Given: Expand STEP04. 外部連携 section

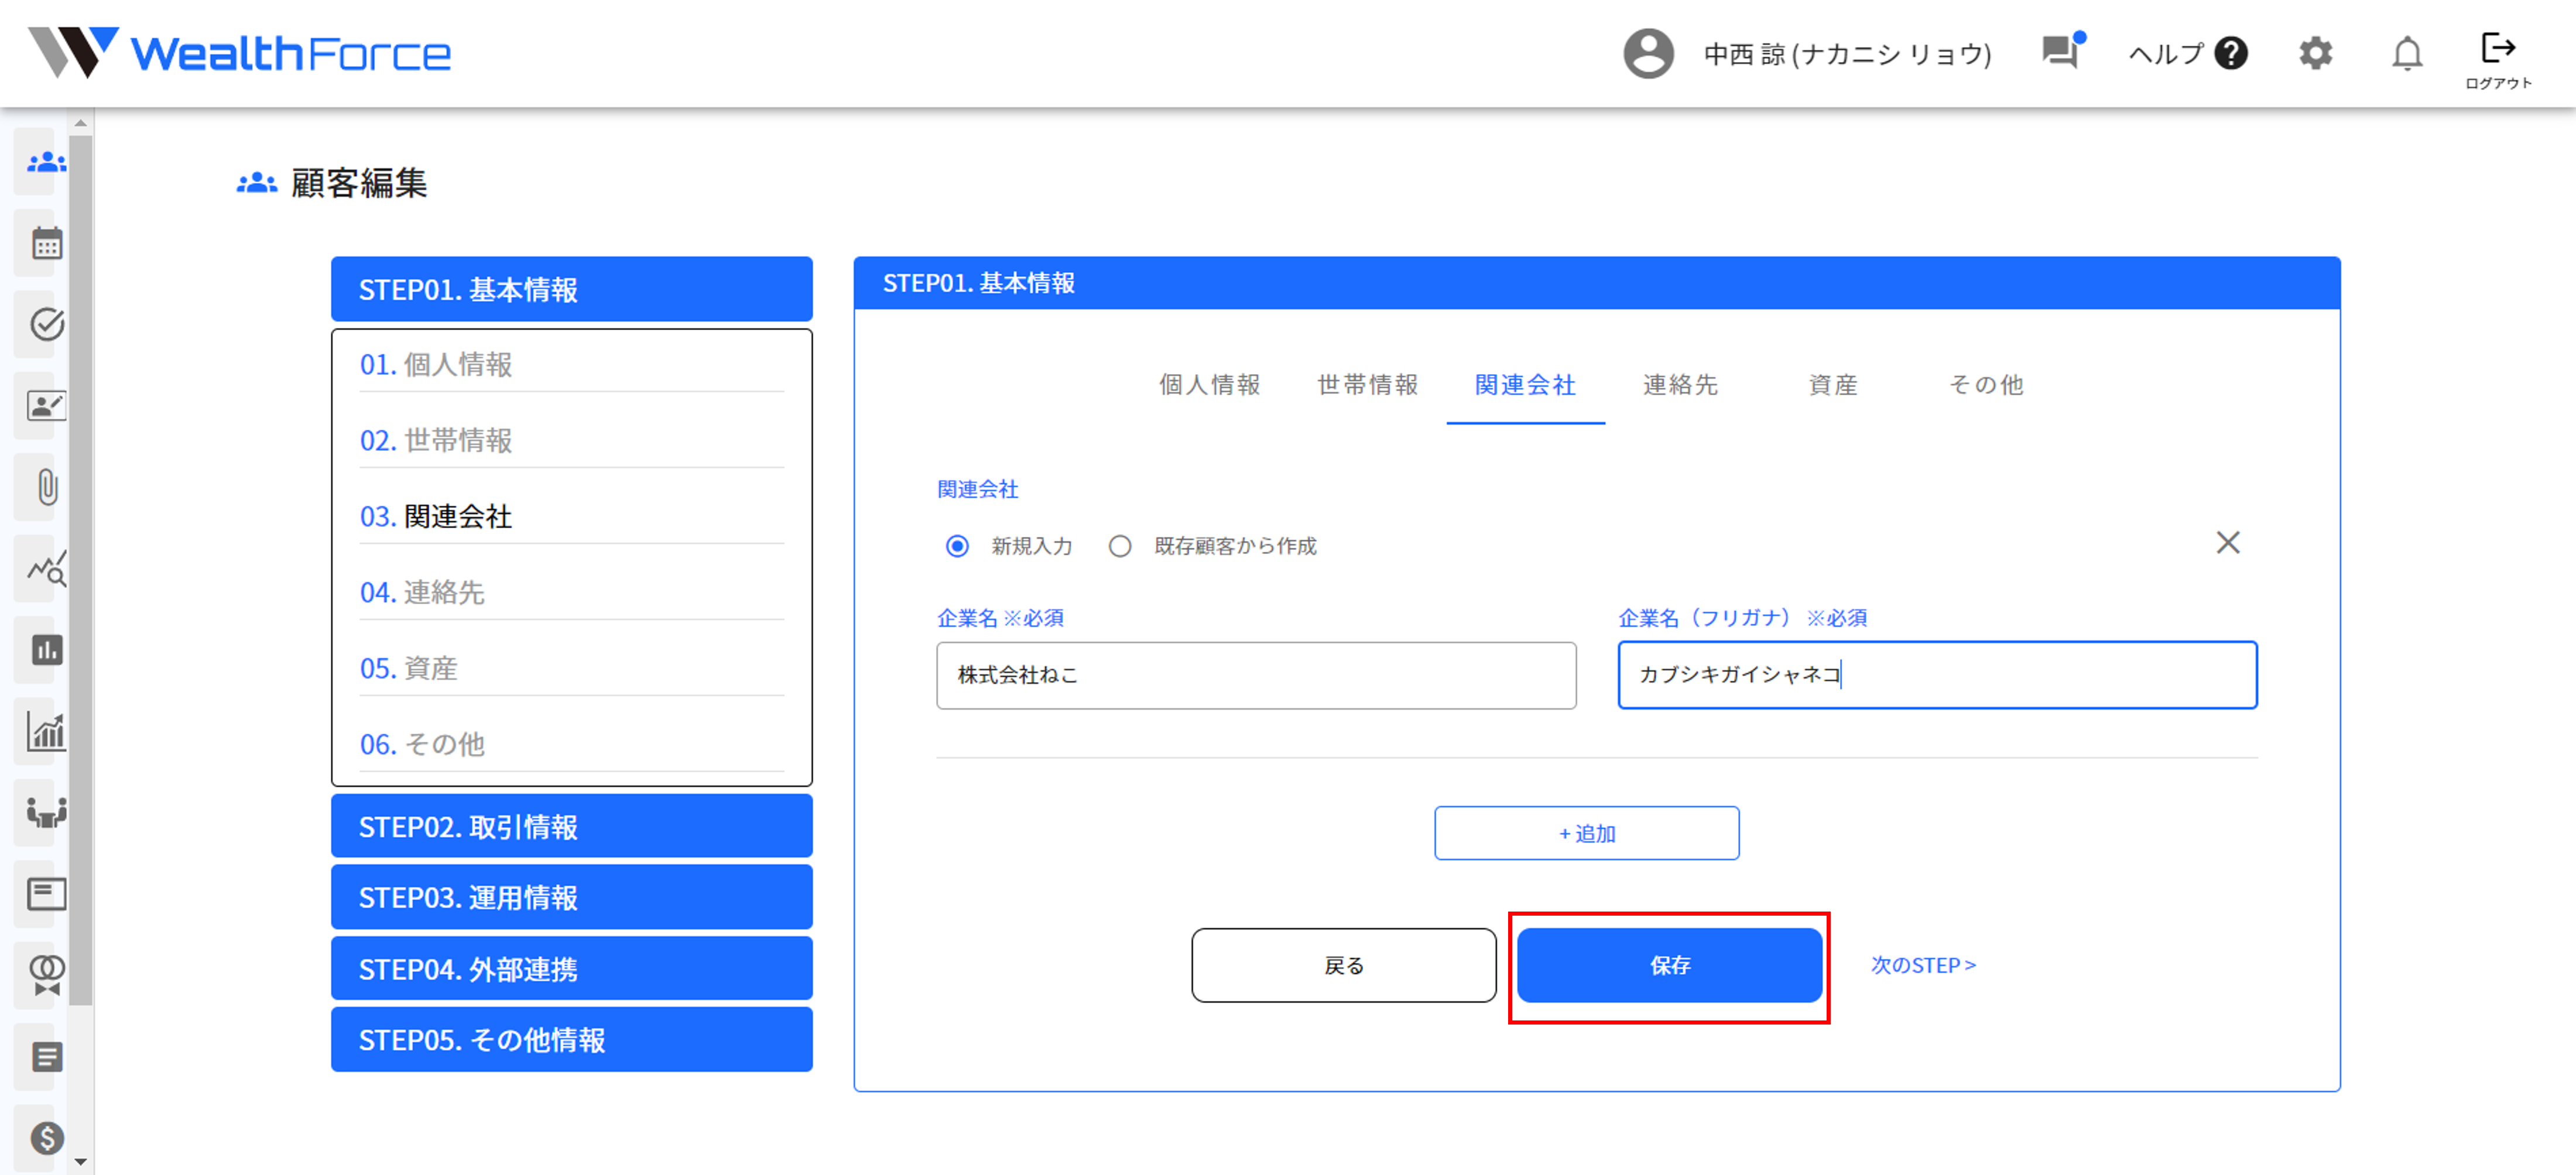Looking at the screenshot, I should (x=571, y=968).
